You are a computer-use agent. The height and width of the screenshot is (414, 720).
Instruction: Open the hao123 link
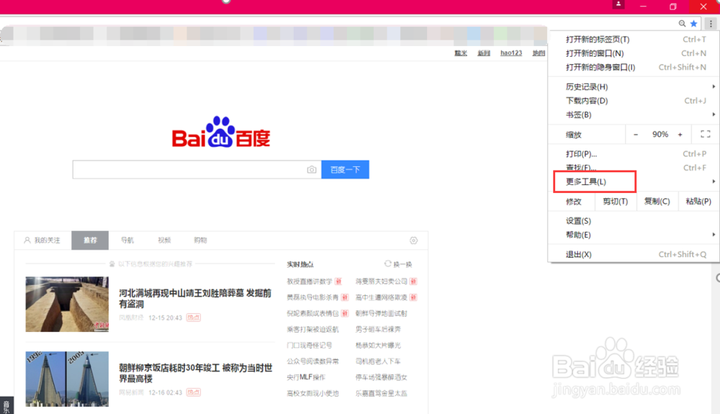pyautogui.click(x=511, y=53)
